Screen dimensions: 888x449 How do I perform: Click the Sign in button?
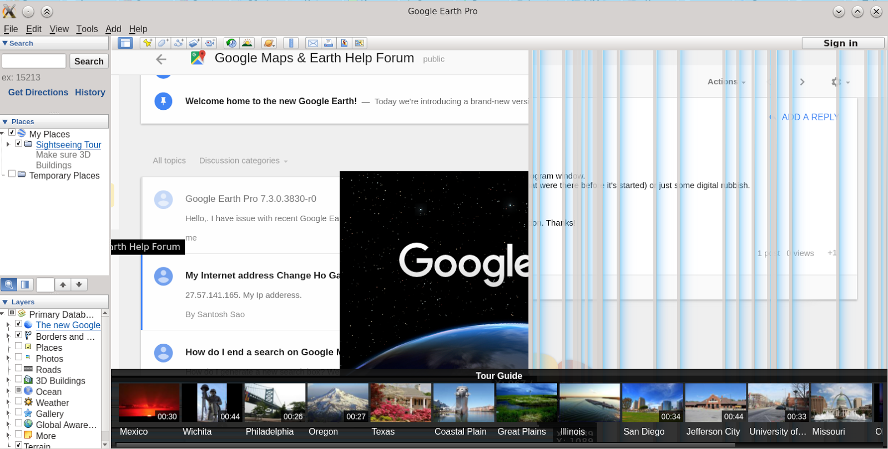pyautogui.click(x=843, y=43)
